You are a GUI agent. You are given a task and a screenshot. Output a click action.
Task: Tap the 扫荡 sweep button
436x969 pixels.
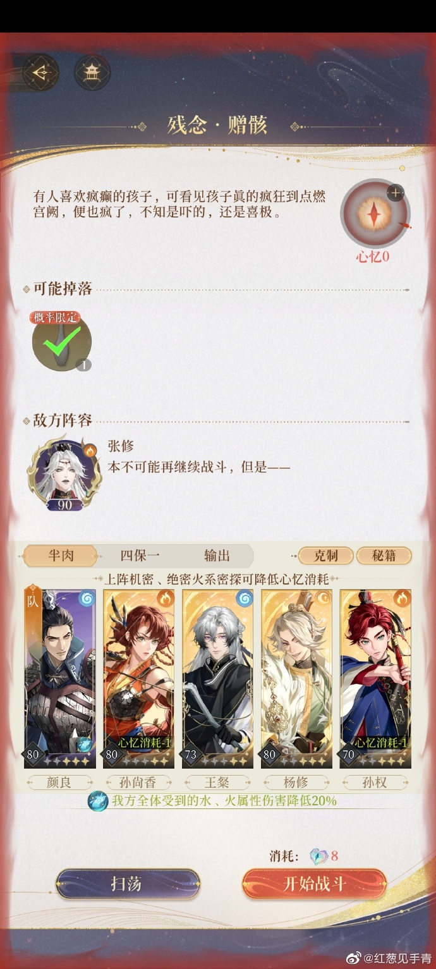click(128, 884)
